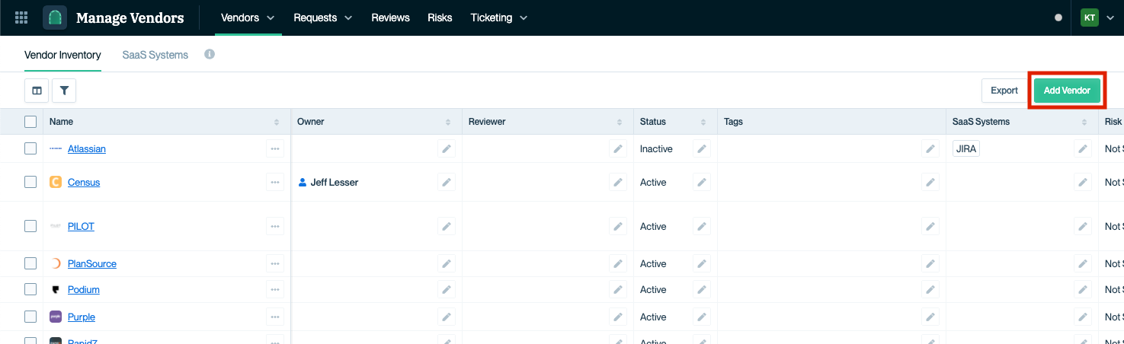Select the PILOT row checkbox
The height and width of the screenshot is (344, 1124).
point(30,226)
